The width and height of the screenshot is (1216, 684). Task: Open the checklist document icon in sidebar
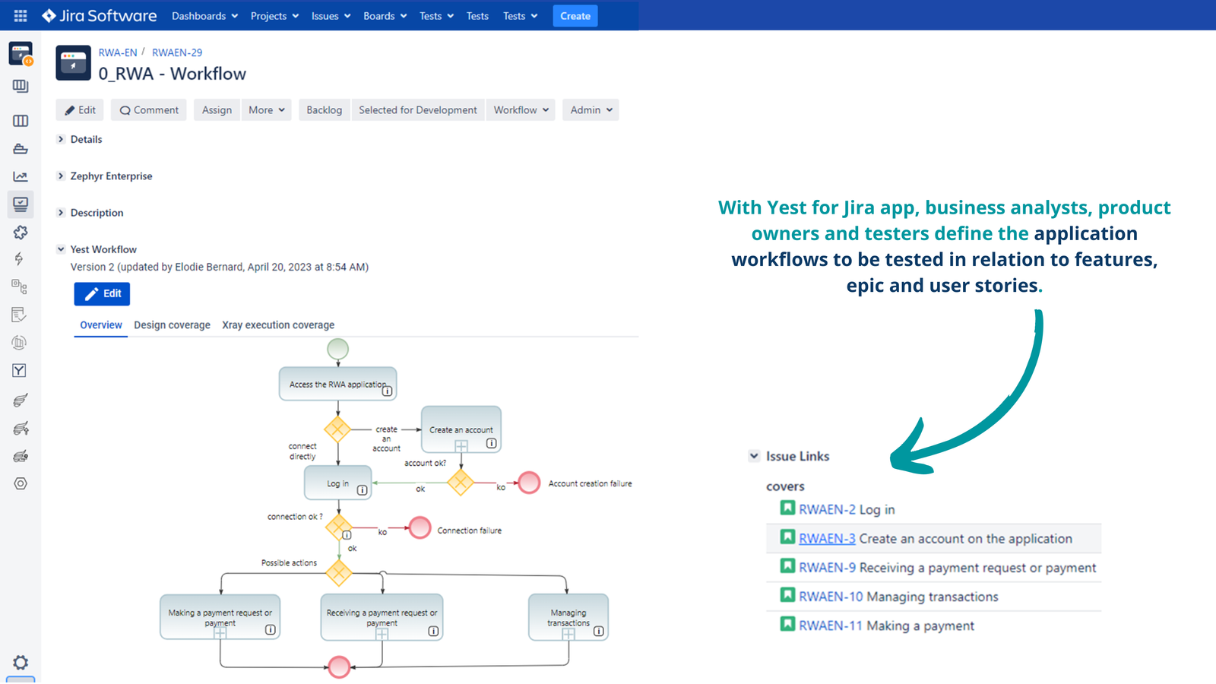[20, 315]
